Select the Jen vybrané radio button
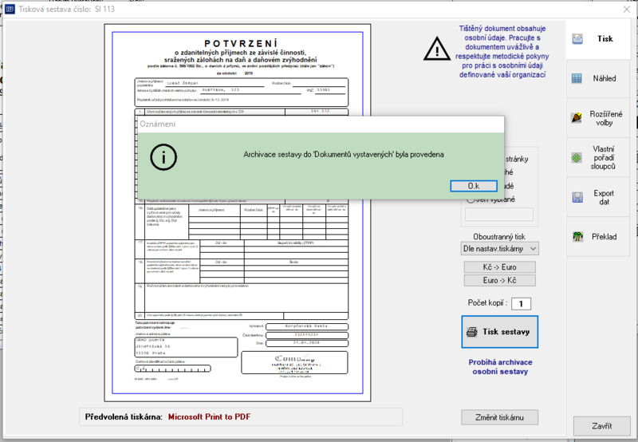The image size is (638, 442). pos(471,199)
